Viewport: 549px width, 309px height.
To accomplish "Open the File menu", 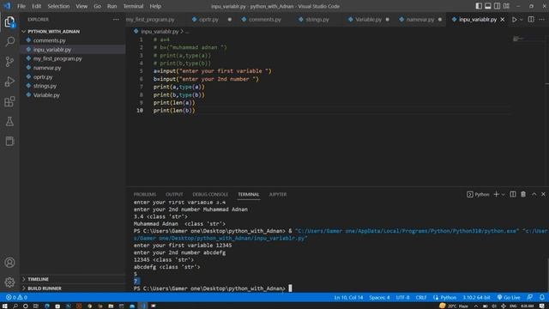I will (x=21, y=6).
